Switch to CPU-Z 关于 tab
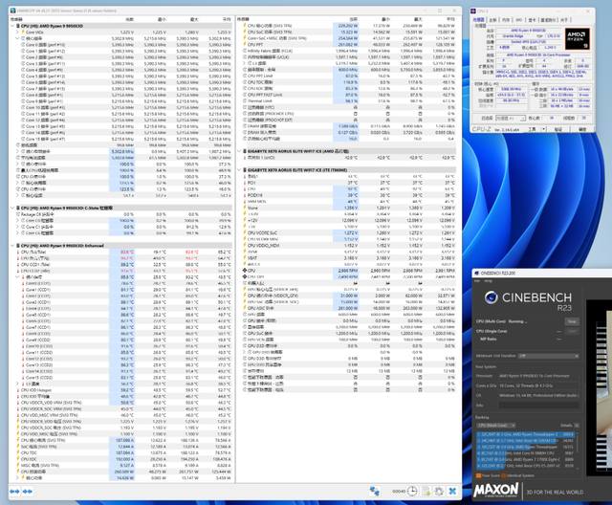This screenshot has height=505, width=612. (x=564, y=20)
